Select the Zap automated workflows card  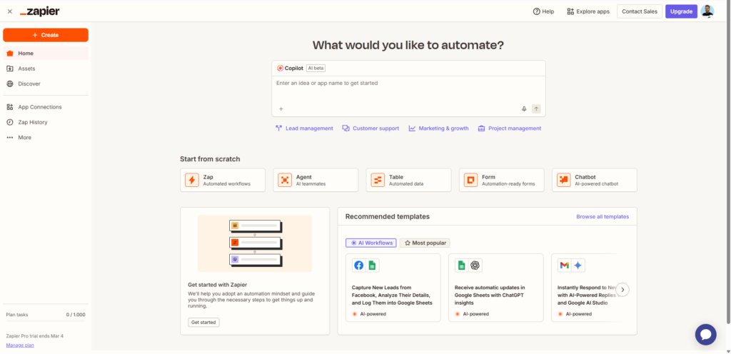click(x=223, y=180)
